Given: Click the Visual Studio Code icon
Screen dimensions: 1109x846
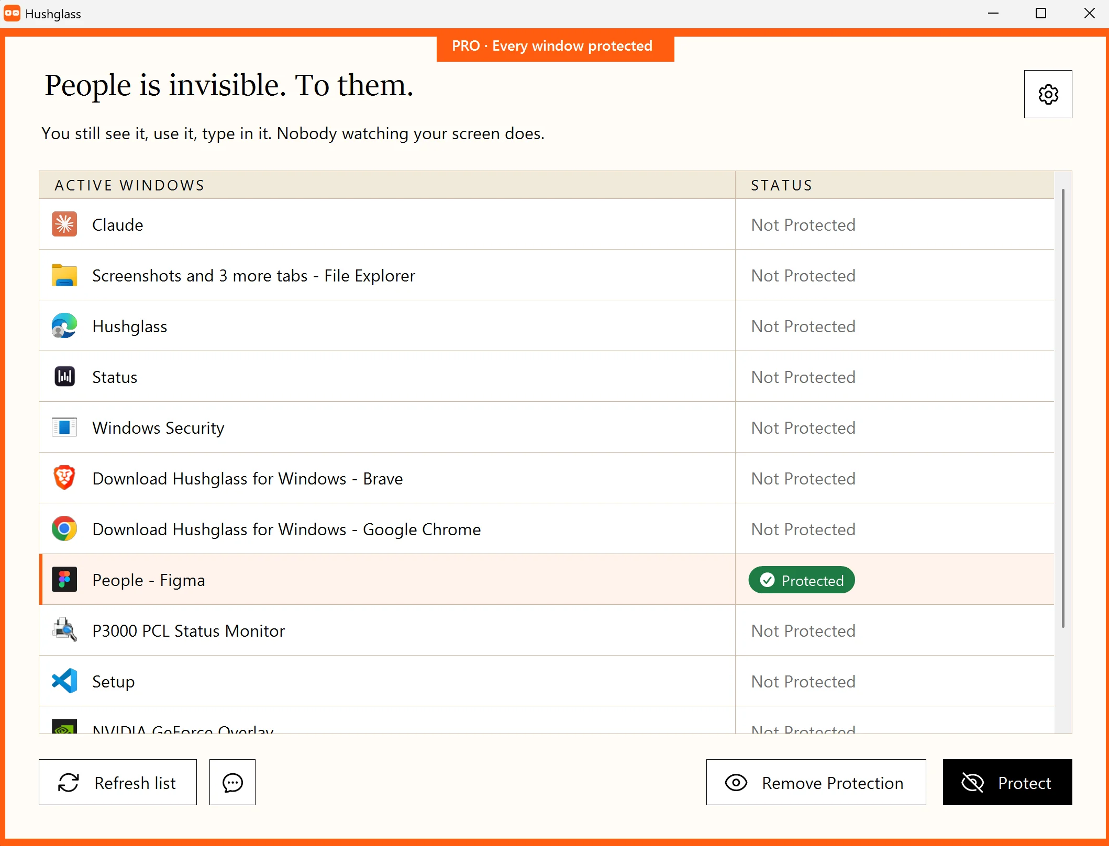Looking at the screenshot, I should pyautogui.click(x=64, y=681).
